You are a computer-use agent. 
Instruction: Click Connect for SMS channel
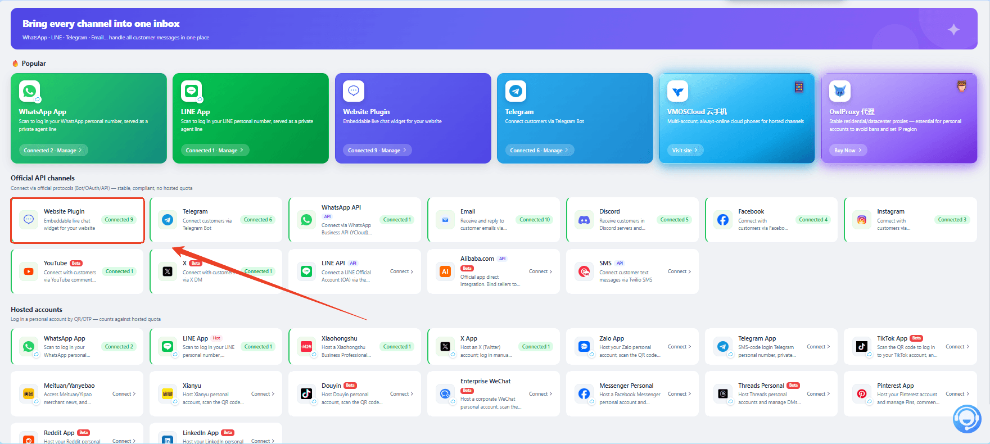coord(680,271)
